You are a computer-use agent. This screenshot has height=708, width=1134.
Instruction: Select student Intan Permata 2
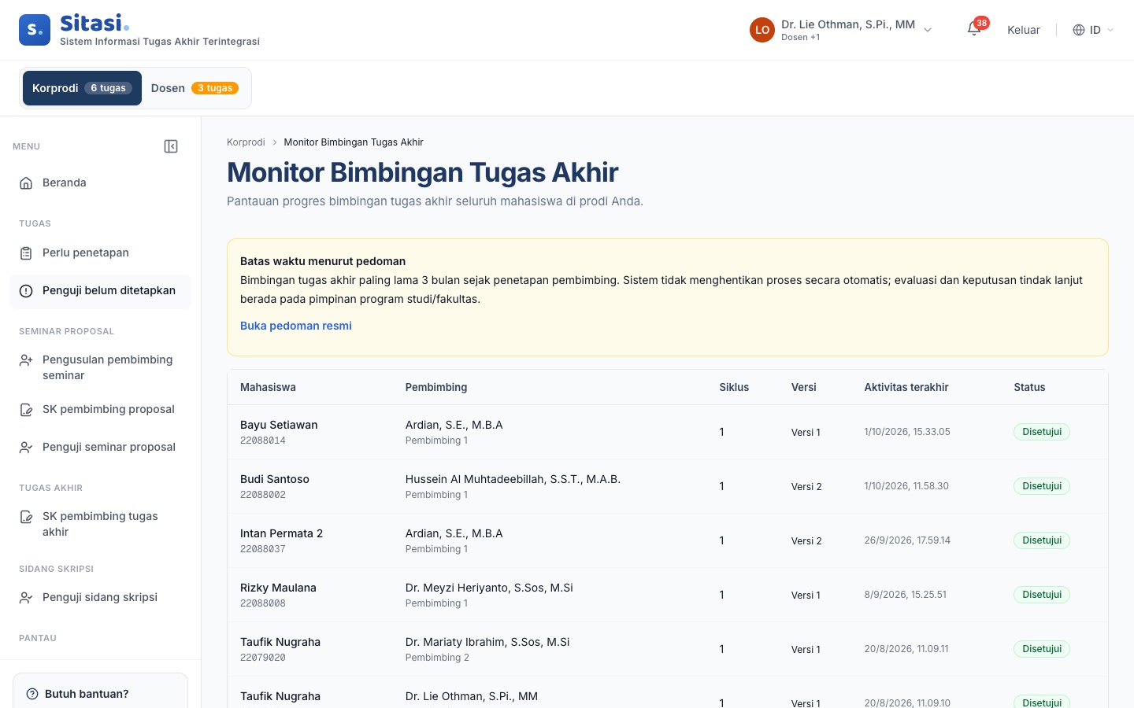pos(282,533)
